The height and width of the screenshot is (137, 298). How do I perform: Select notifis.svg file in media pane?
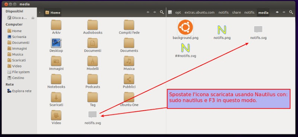point(258,33)
